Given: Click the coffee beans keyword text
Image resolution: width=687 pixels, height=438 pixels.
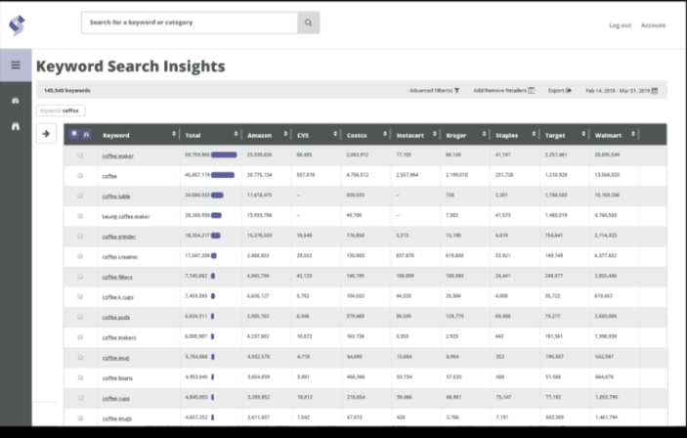Looking at the screenshot, I should [x=117, y=378].
